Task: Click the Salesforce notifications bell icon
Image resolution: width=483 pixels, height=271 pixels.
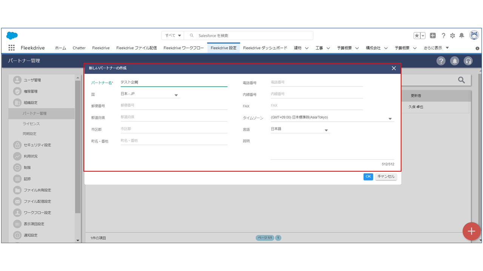Action: click(x=461, y=35)
